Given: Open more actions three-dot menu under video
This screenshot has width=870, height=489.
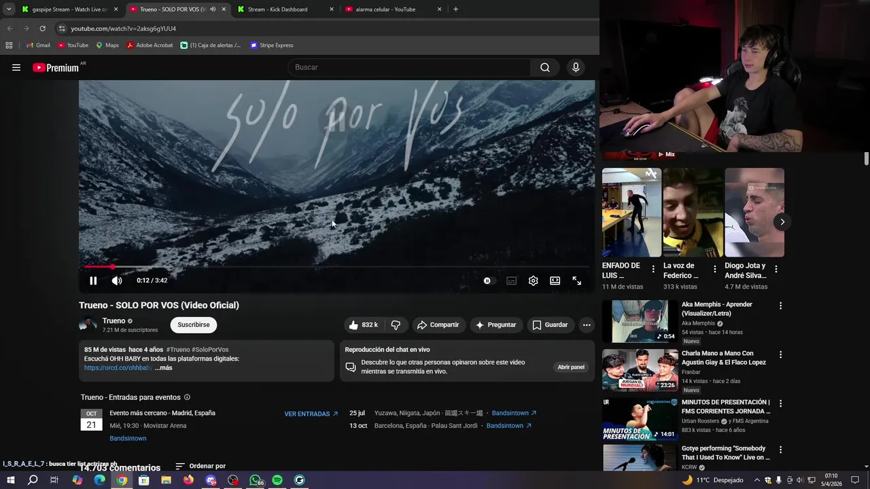Looking at the screenshot, I should 587,325.
